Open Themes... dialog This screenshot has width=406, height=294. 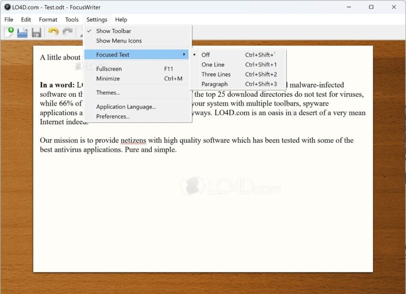(138, 93)
